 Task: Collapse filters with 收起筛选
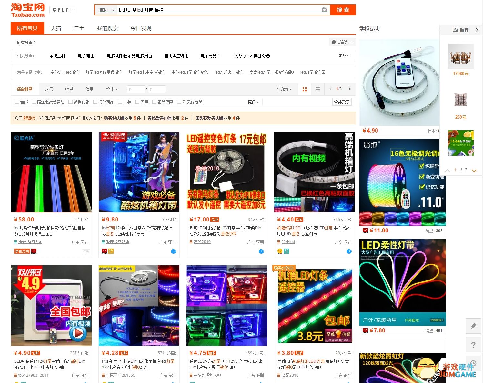[x=342, y=42]
